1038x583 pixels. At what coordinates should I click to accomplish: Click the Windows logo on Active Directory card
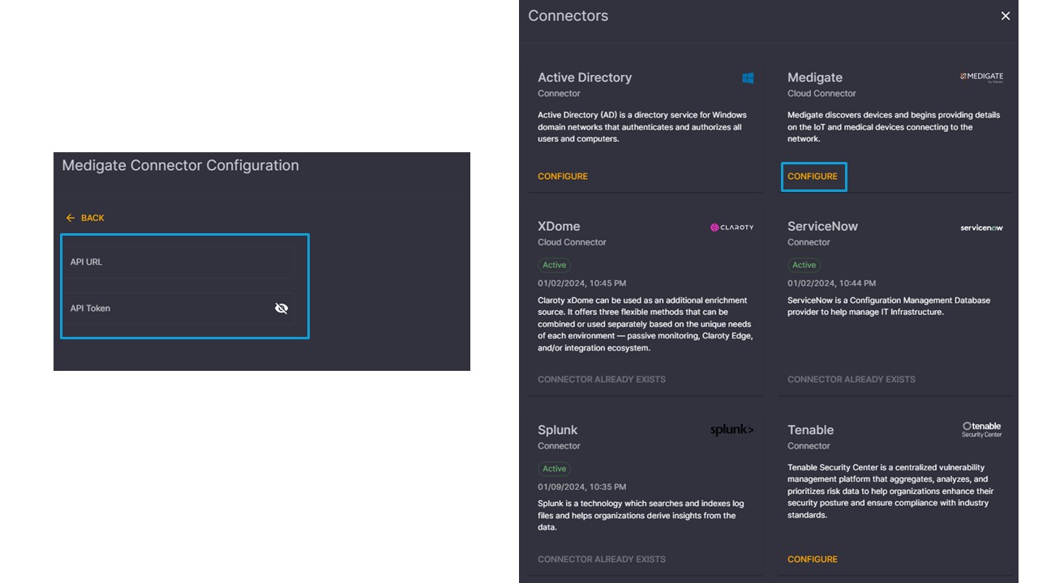748,78
